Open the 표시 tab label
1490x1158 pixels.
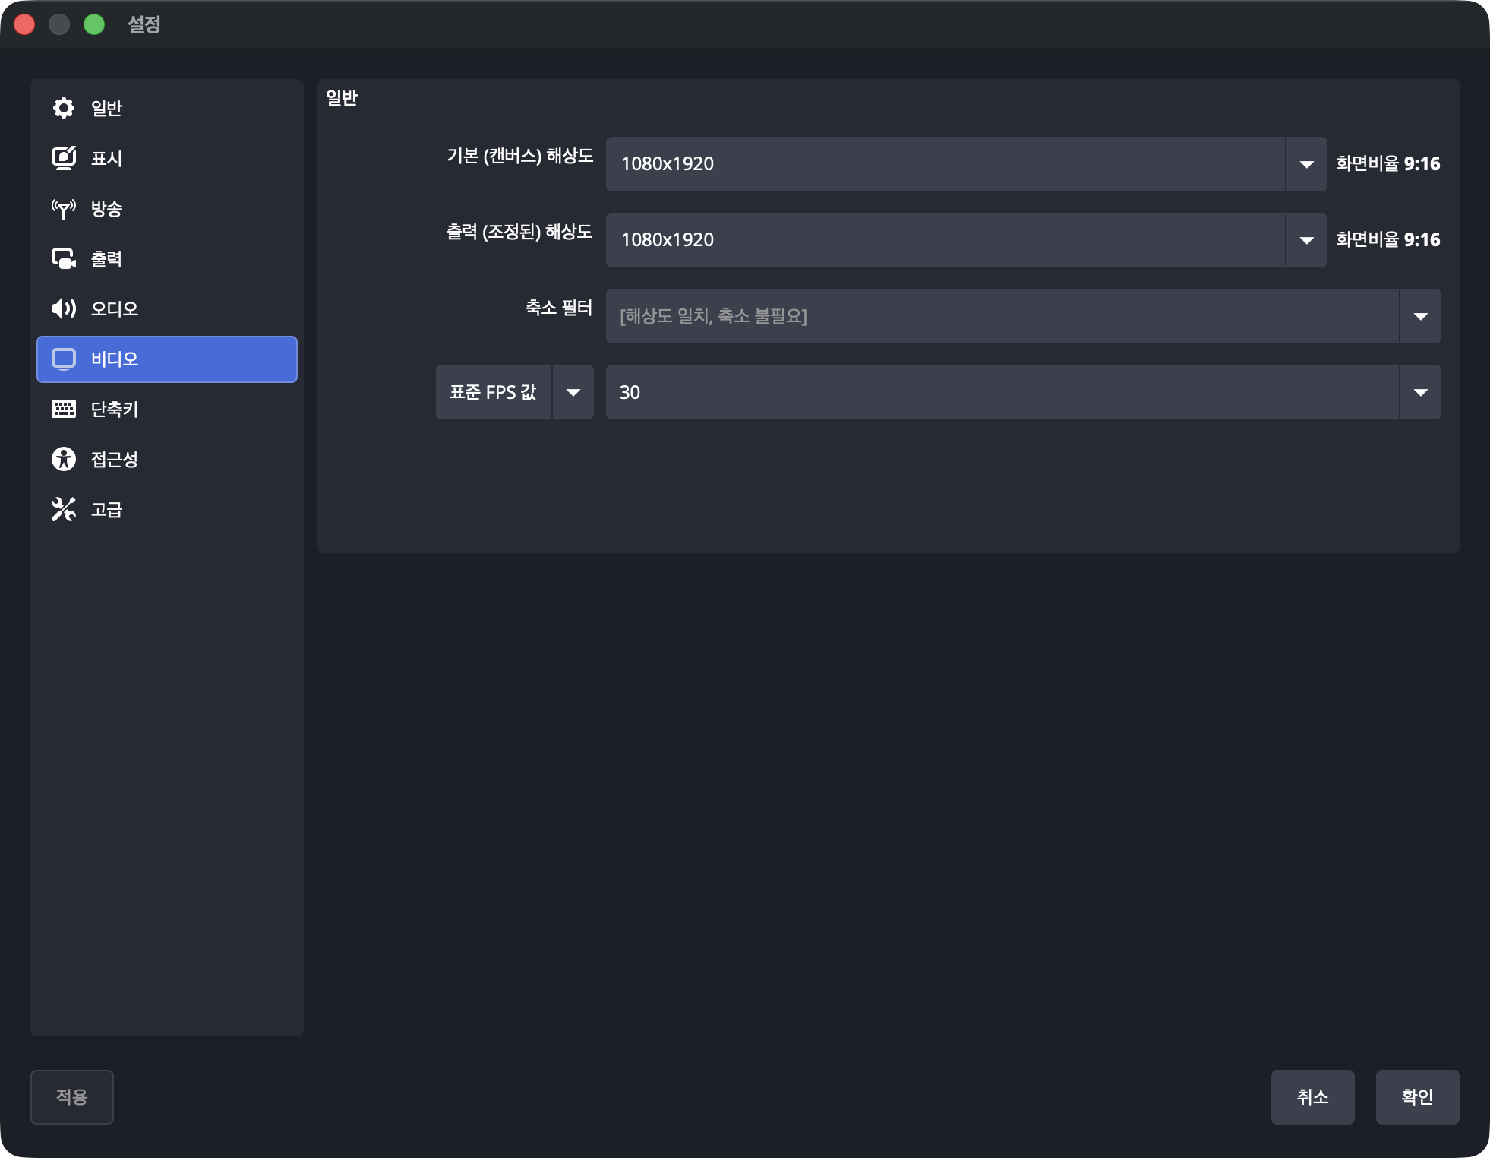pos(106,158)
